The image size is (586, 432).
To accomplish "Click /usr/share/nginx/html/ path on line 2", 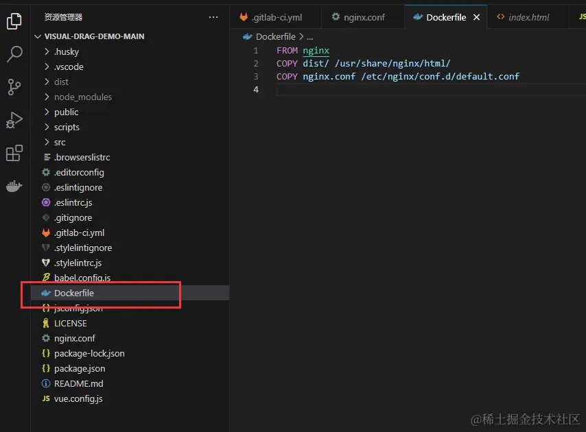I will (392, 64).
